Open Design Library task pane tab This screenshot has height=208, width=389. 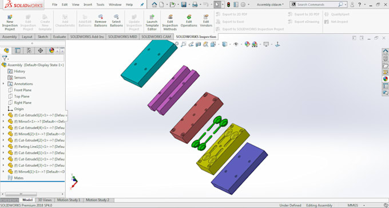click(385, 58)
